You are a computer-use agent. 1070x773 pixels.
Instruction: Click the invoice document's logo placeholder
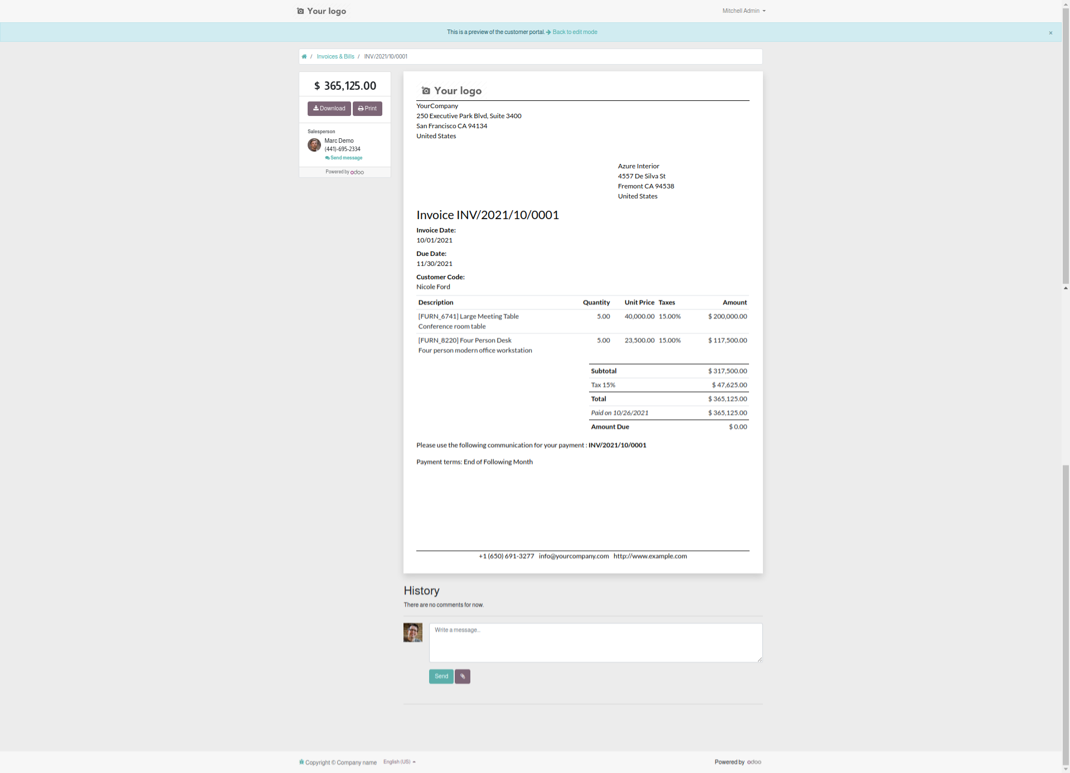(451, 91)
